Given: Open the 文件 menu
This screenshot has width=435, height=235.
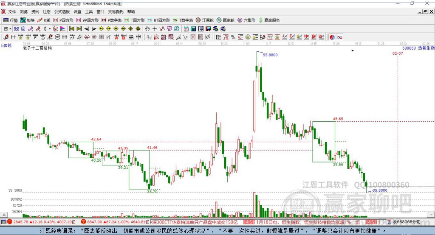Looking at the screenshot, I should coord(12,11).
